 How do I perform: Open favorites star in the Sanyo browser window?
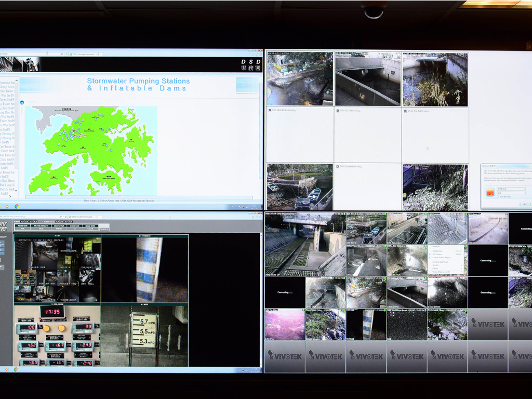[x=257, y=217]
